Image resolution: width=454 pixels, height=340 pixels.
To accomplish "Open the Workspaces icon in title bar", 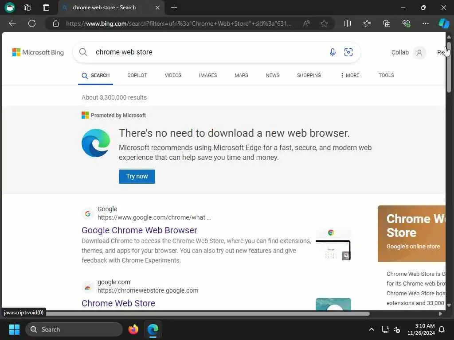I will tap(27, 8).
